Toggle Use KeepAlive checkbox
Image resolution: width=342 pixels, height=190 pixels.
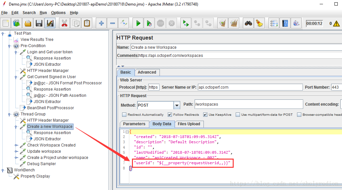tap(205, 114)
